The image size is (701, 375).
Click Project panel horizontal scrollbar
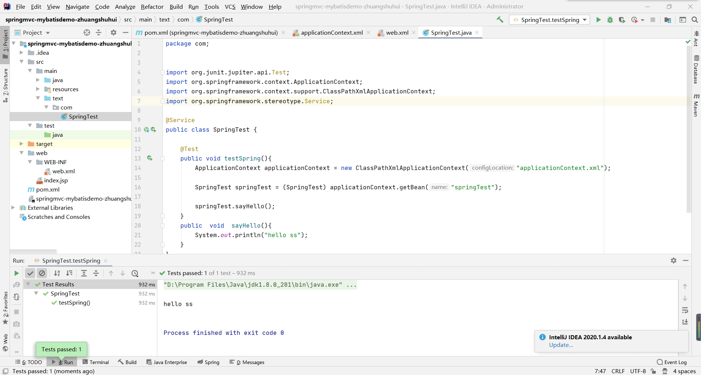33,251
